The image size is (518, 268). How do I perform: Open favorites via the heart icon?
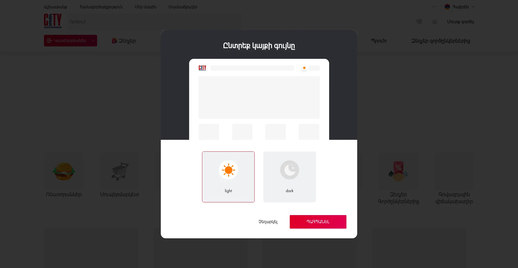(419, 22)
